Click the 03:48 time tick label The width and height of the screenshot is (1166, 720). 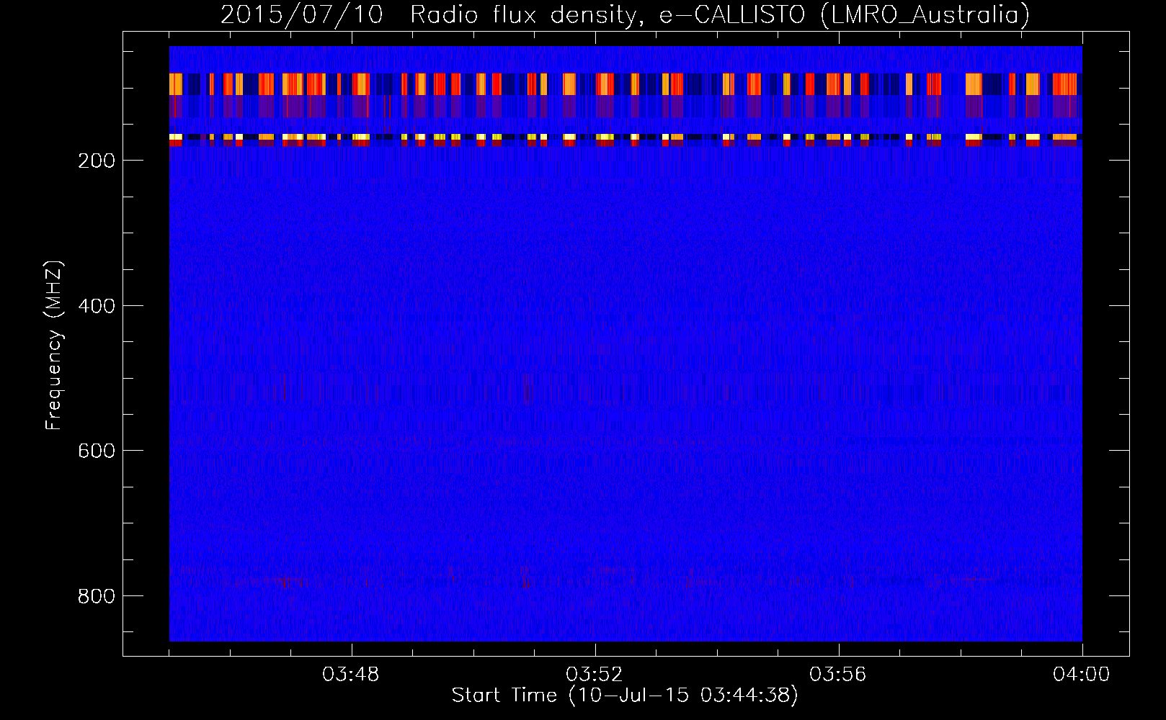(x=351, y=675)
